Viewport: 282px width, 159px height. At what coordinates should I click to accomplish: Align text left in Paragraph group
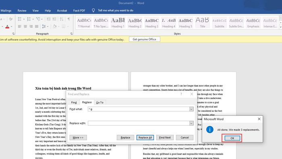click(20, 27)
